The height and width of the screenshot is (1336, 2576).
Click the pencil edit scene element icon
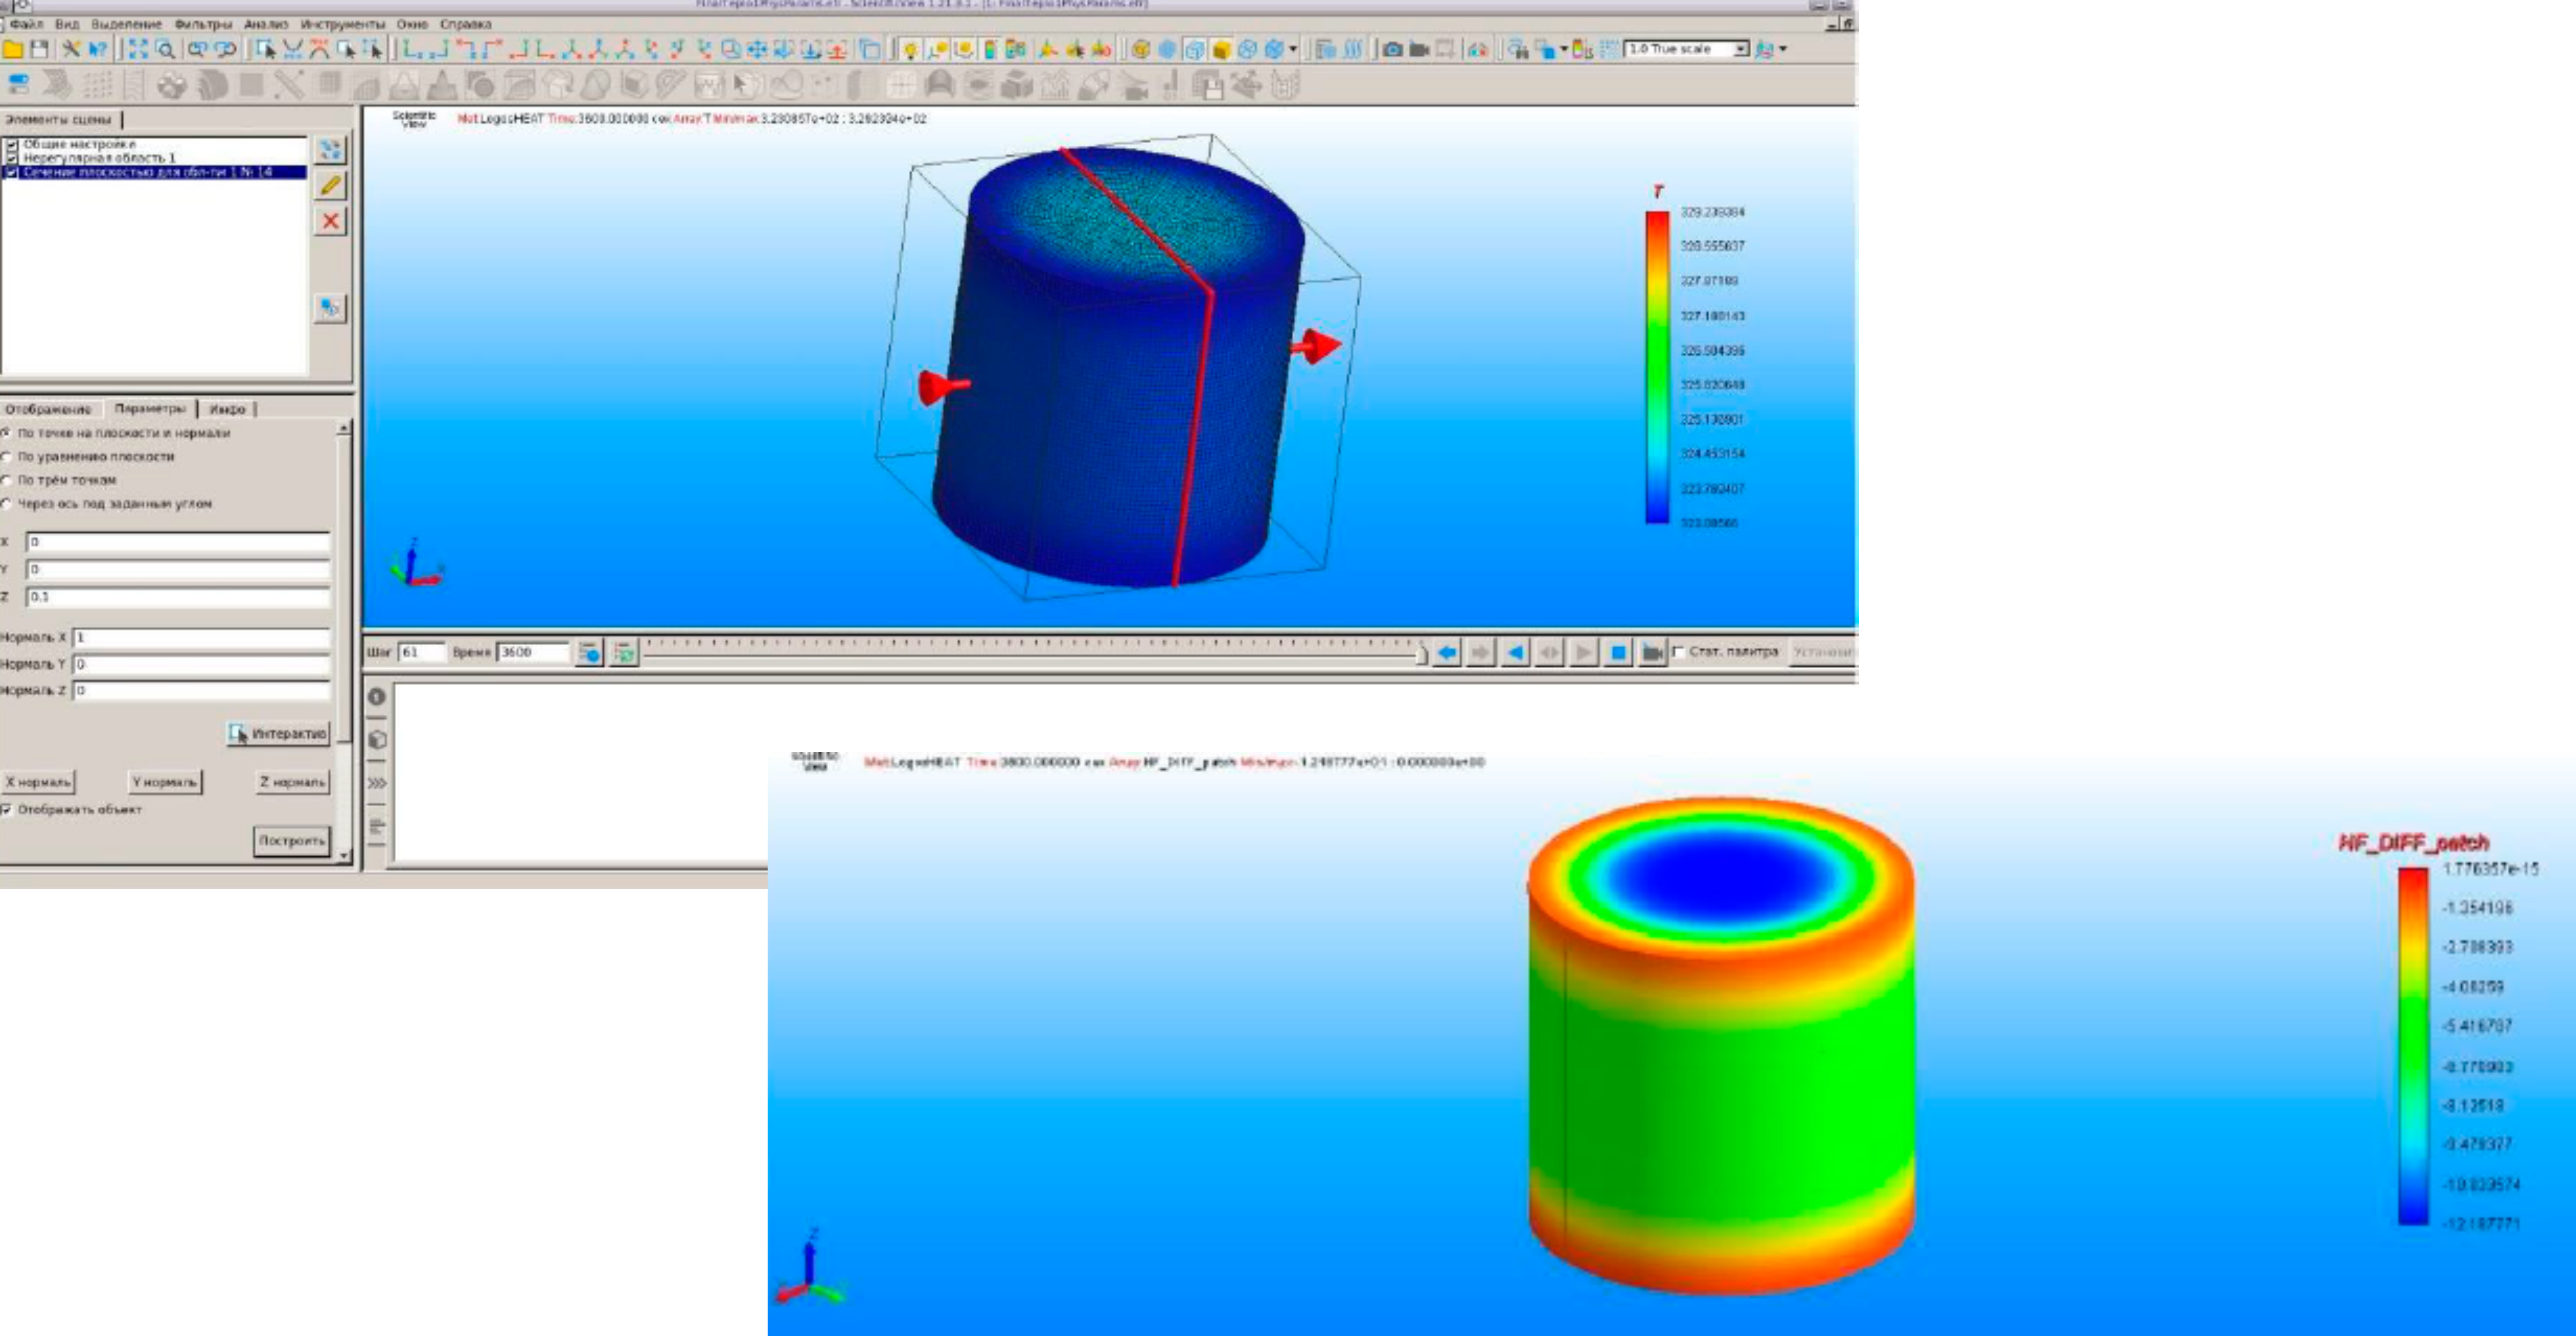coord(330,185)
